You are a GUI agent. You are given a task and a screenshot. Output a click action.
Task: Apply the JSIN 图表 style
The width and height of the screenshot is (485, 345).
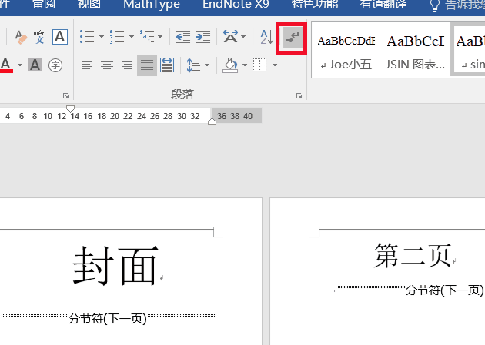[x=415, y=50]
